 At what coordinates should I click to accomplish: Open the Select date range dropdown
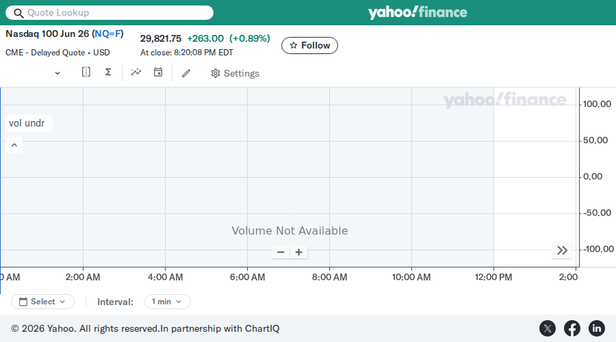(42, 302)
